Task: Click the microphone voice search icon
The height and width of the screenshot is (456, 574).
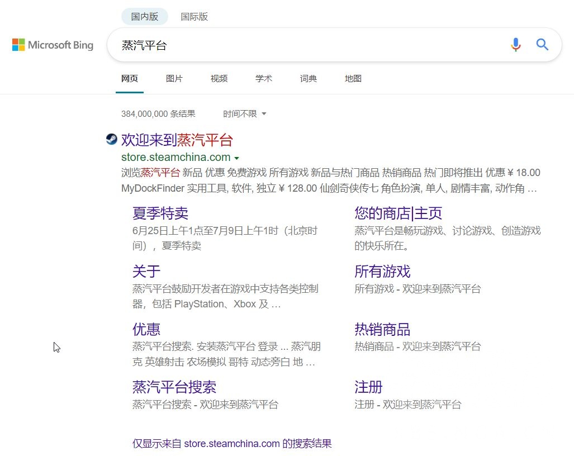Action: click(515, 45)
